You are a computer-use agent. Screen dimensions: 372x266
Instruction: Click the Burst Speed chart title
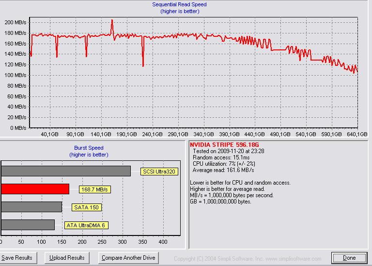pos(89,148)
